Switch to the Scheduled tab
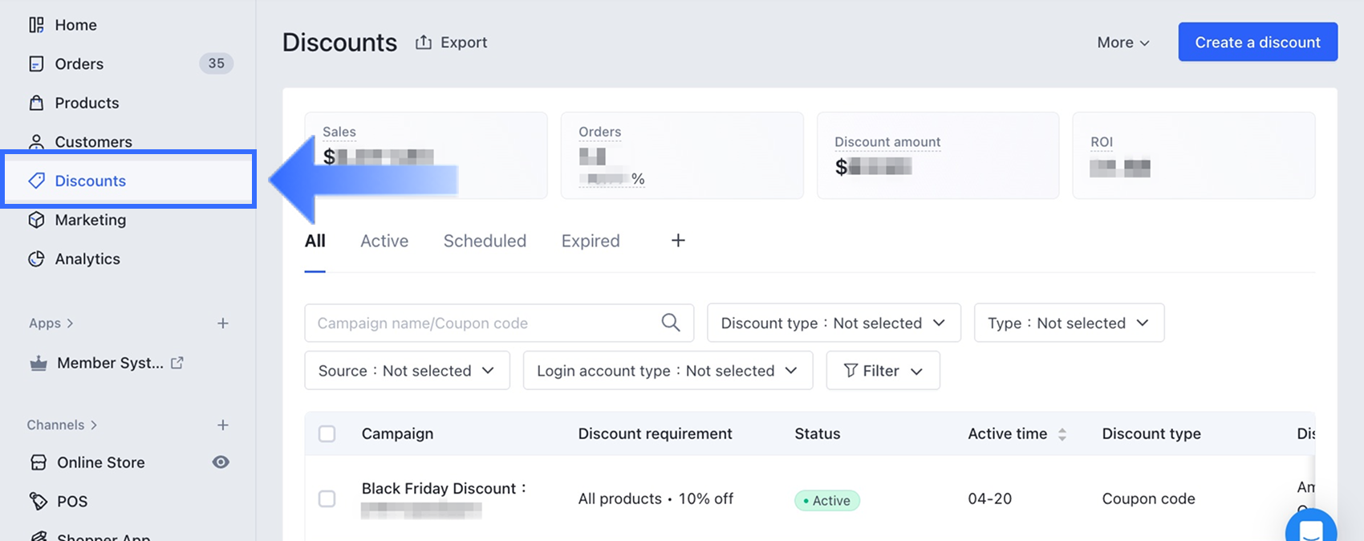 tap(485, 241)
